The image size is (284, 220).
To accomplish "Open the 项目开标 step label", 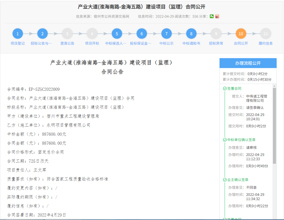I will tap(92, 43).
